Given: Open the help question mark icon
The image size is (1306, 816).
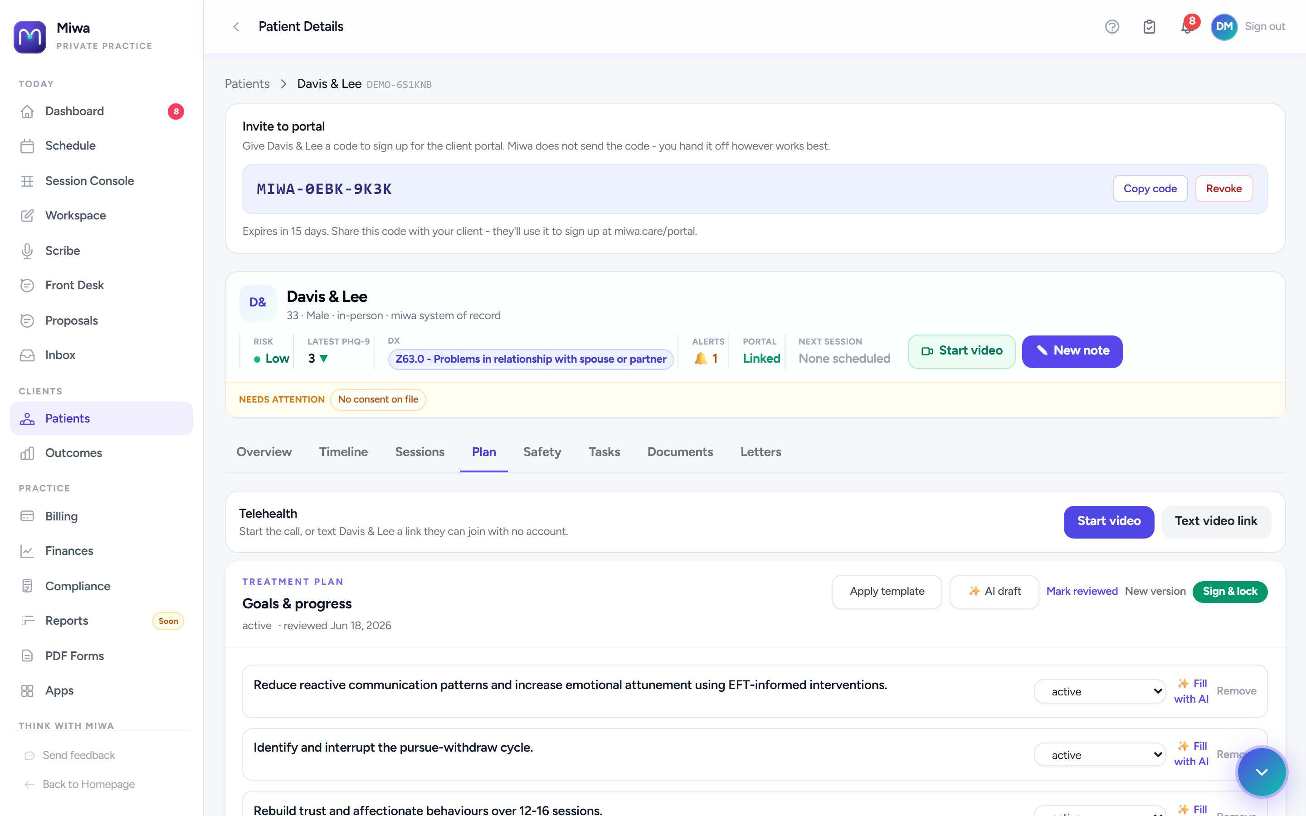Looking at the screenshot, I should 1112,26.
